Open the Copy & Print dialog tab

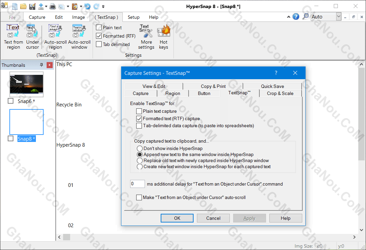click(213, 86)
